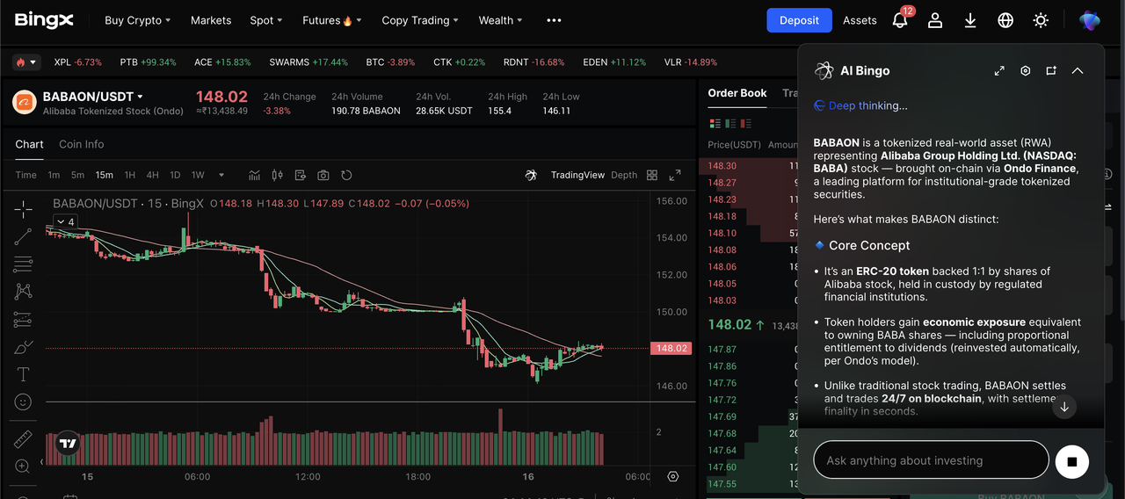Viewport: 1125px width, 499px height.
Task: Collapse the AI Bingo panel chevron
Action: pos(1078,71)
